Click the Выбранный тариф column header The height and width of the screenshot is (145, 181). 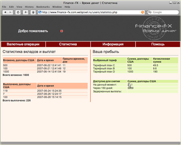point(110,60)
